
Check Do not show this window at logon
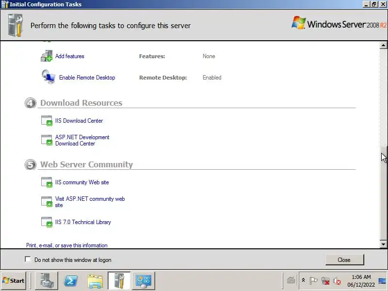pyautogui.click(x=28, y=259)
